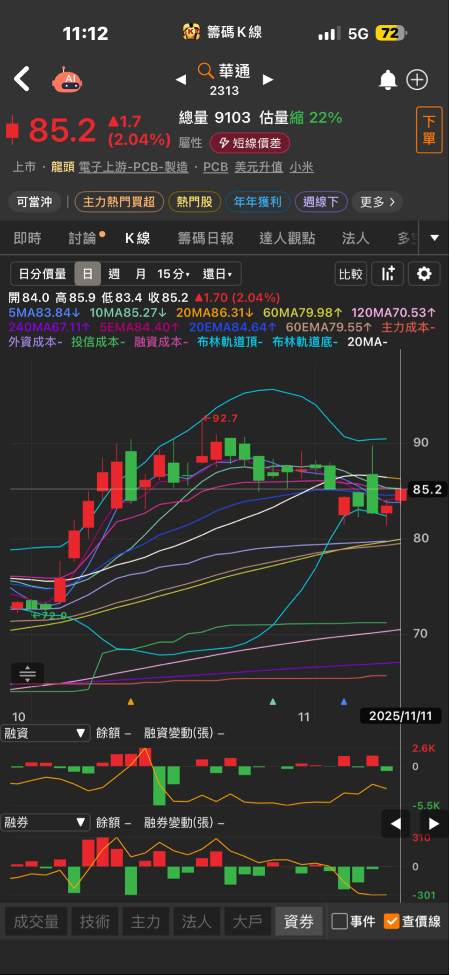Switch to 即時 tab
Screen dimensions: 449x975
[28, 238]
